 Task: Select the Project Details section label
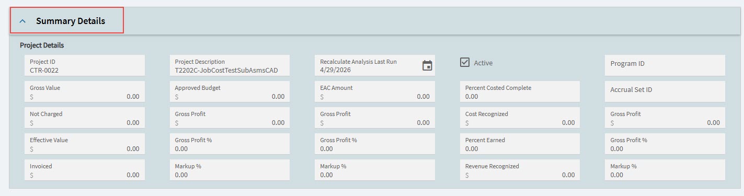42,45
